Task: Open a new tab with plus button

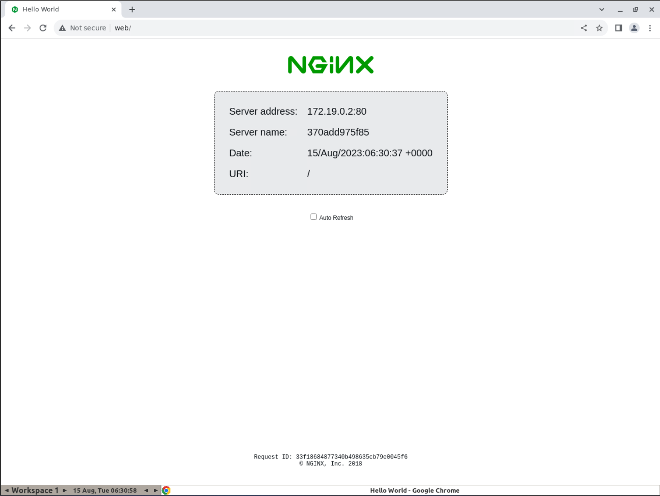Action: pos(132,9)
